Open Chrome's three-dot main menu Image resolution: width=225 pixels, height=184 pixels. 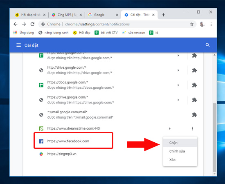coord(211,24)
